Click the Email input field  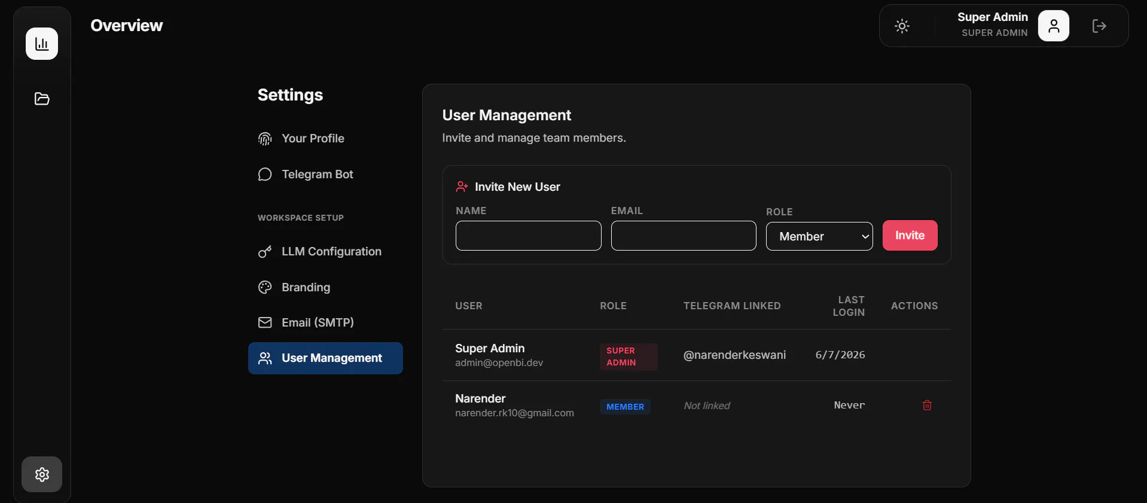point(684,236)
